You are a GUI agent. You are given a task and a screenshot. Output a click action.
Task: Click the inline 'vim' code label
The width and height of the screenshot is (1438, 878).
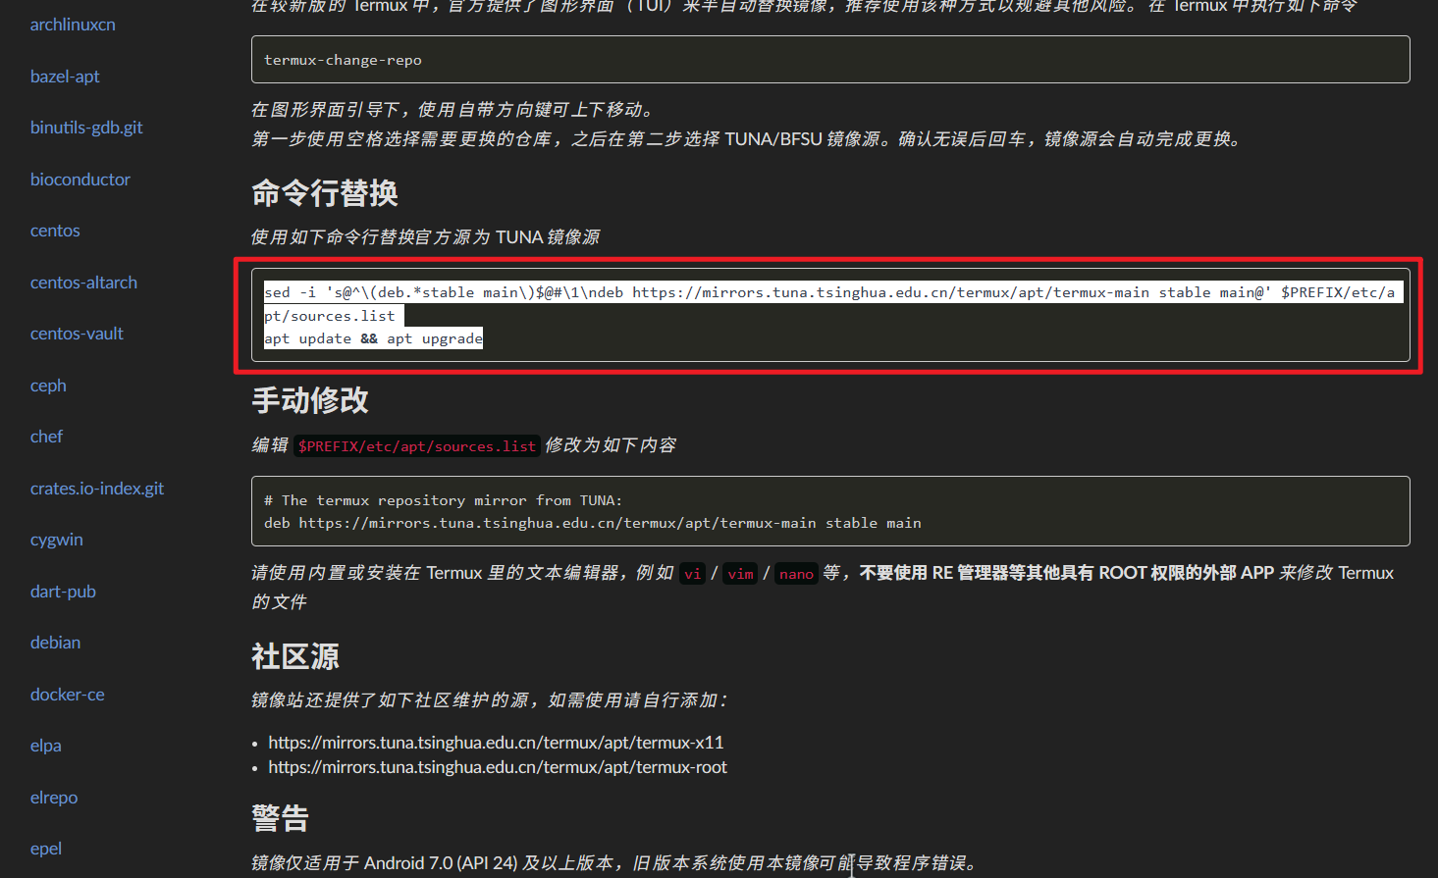[x=741, y=574]
